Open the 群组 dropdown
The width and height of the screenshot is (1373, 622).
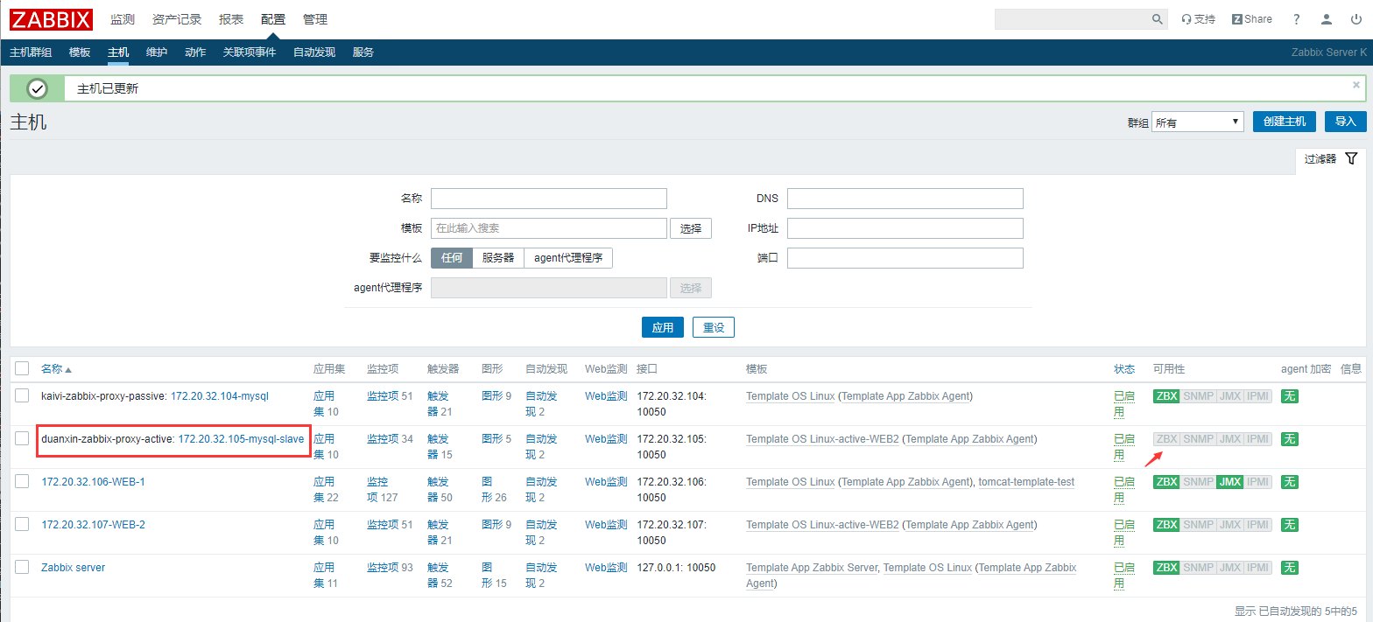click(x=1198, y=122)
